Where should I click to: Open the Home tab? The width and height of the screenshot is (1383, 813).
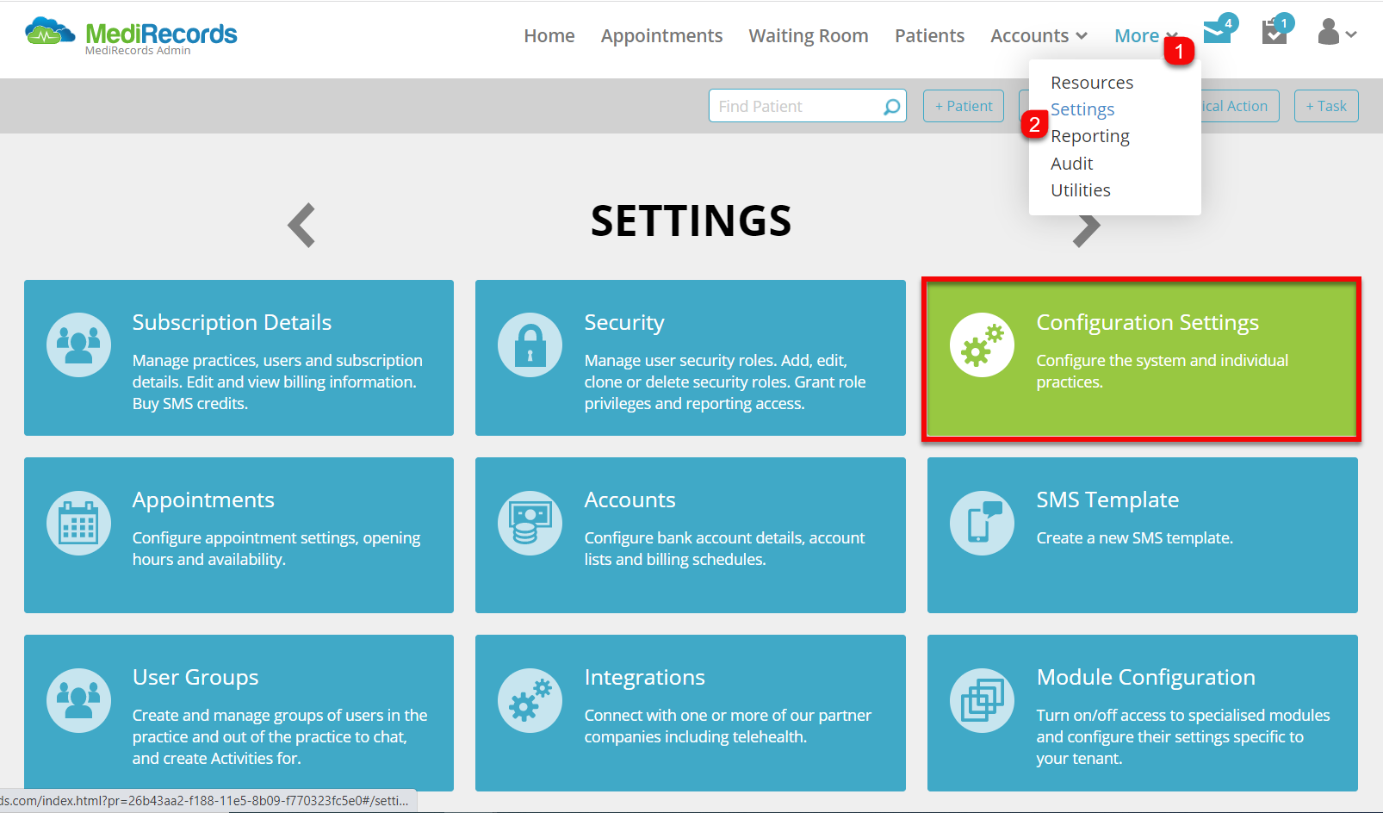pos(549,35)
